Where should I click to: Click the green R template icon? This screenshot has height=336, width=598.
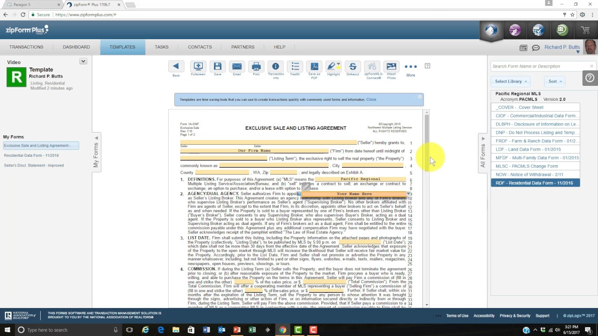[16, 77]
